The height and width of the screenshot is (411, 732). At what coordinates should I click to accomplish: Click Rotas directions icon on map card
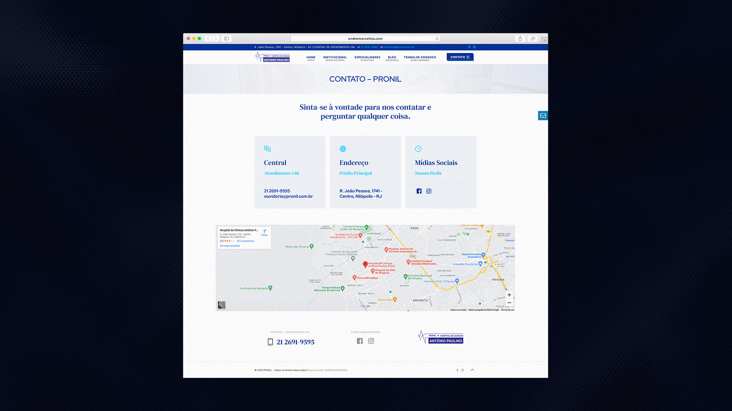pos(265,233)
